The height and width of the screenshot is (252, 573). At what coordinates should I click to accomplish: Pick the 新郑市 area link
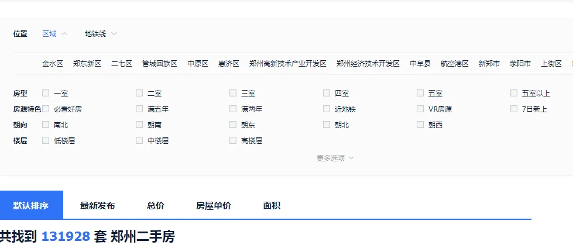point(489,64)
